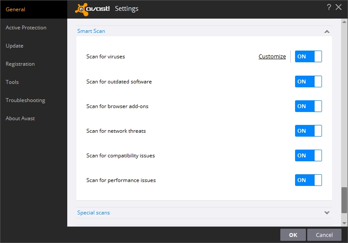Screen dimensions: 348x243
Task: Toggle off Scan for viruses switch
Action: [x=309, y=57]
